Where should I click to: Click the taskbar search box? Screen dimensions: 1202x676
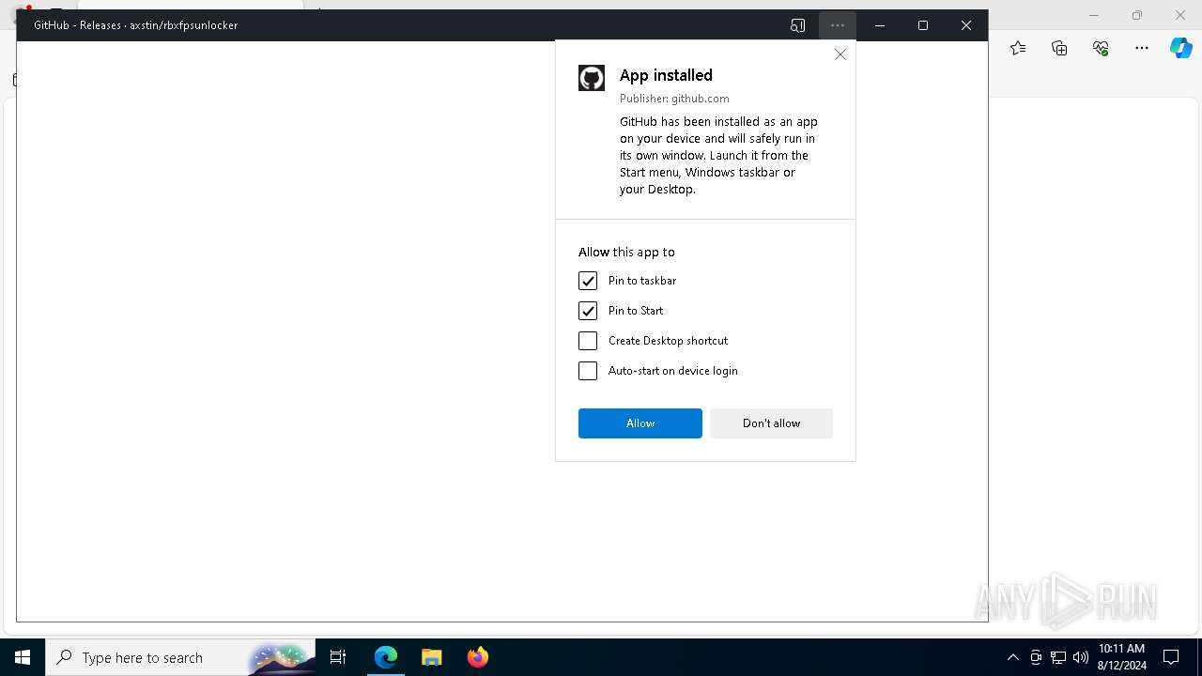coord(180,657)
